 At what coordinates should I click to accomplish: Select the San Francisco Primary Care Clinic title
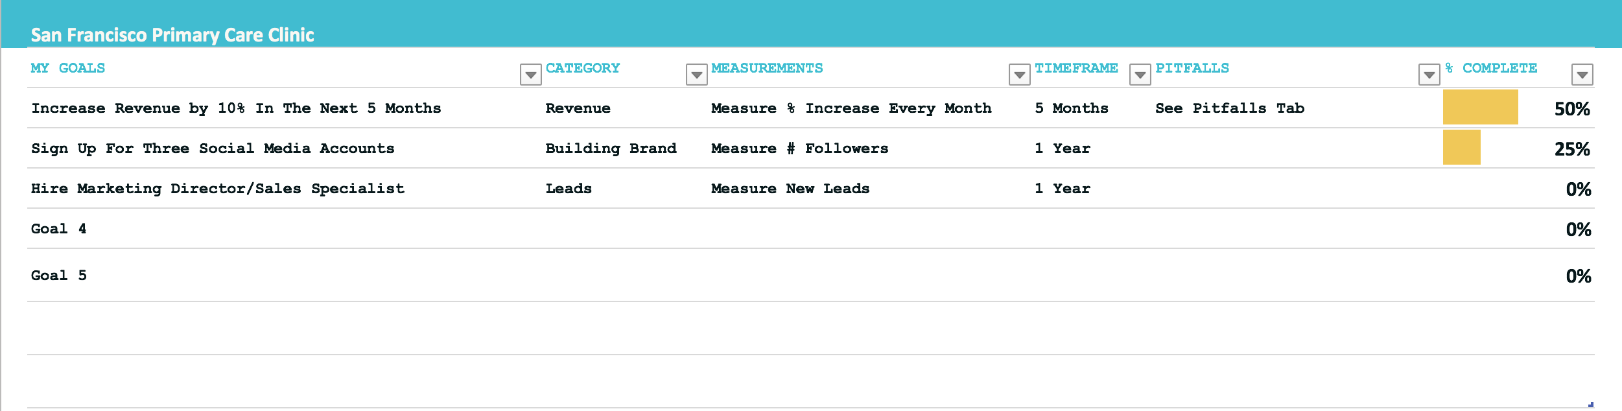tap(172, 35)
